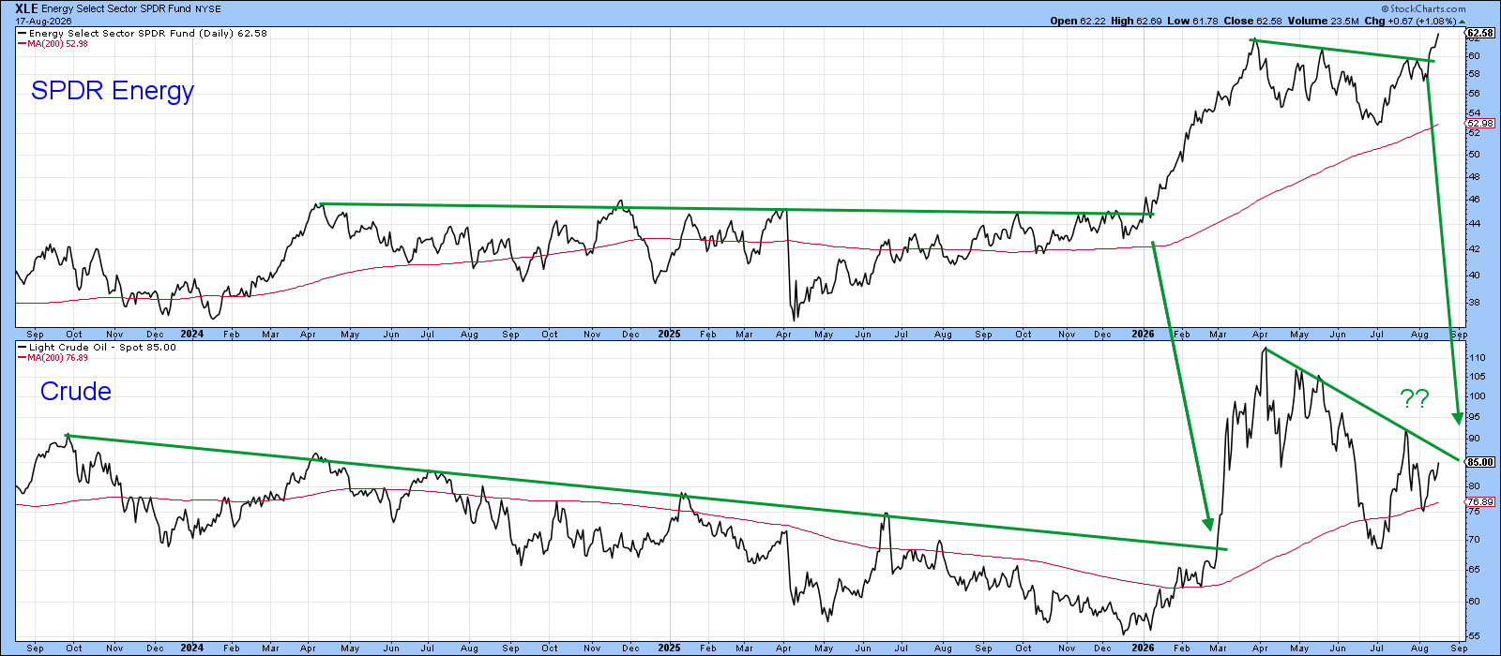Select the 'SPDR Energy' chart label
The height and width of the screenshot is (656, 1501).
click(x=113, y=91)
